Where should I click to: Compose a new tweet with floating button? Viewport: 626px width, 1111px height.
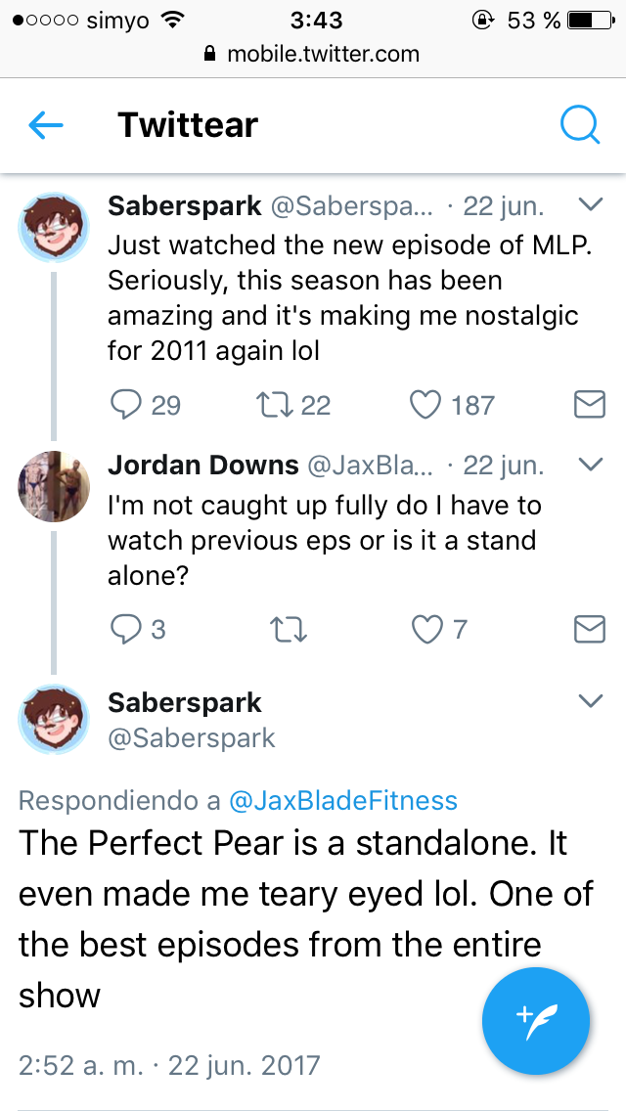click(536, 1020)
